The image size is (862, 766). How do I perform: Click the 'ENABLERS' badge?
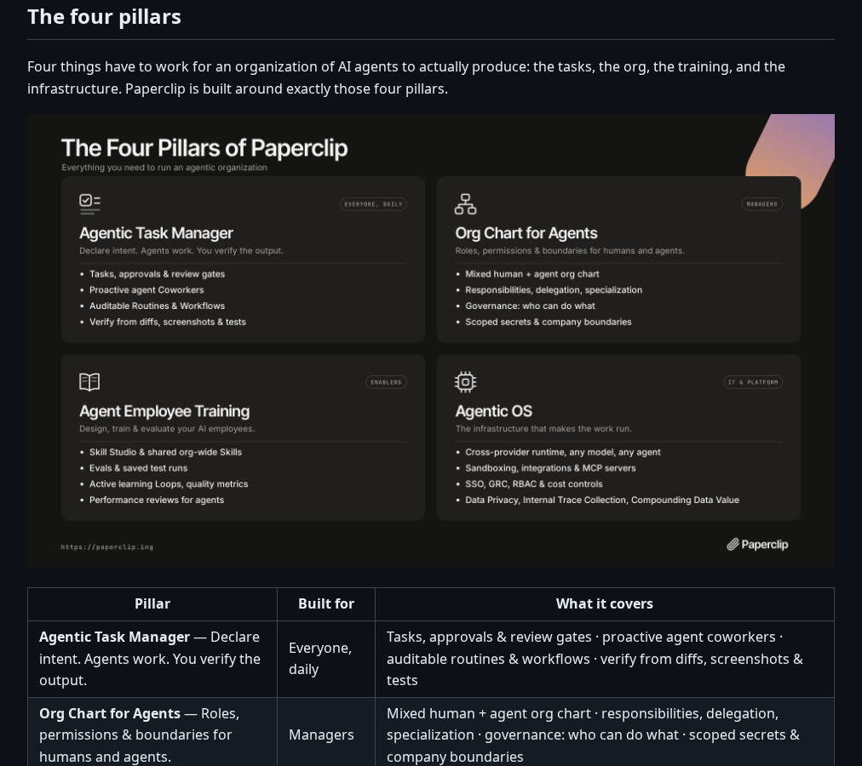[x=386, y=382]
